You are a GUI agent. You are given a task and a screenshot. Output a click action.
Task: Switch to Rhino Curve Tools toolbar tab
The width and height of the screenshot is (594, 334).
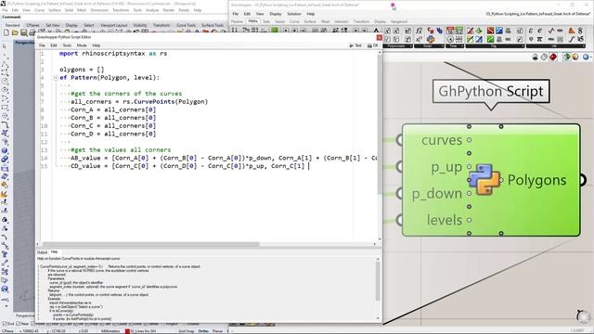(x=186, y=25)
